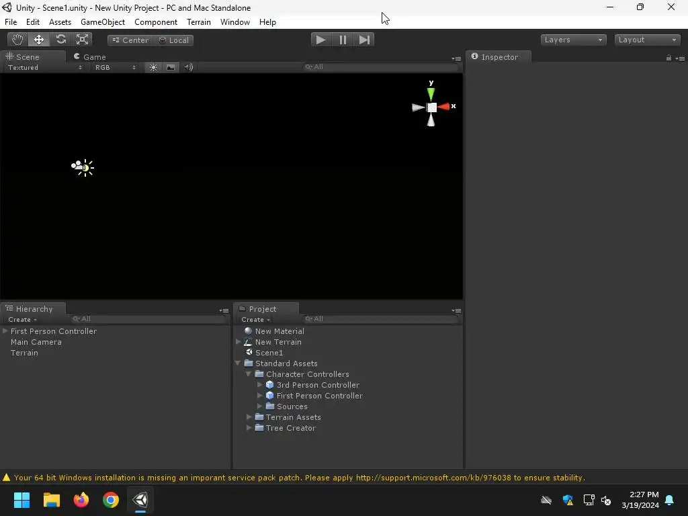Screen dimensions: 688x516
Task: Click the Hierarchy search field
Action: [149, 319]
